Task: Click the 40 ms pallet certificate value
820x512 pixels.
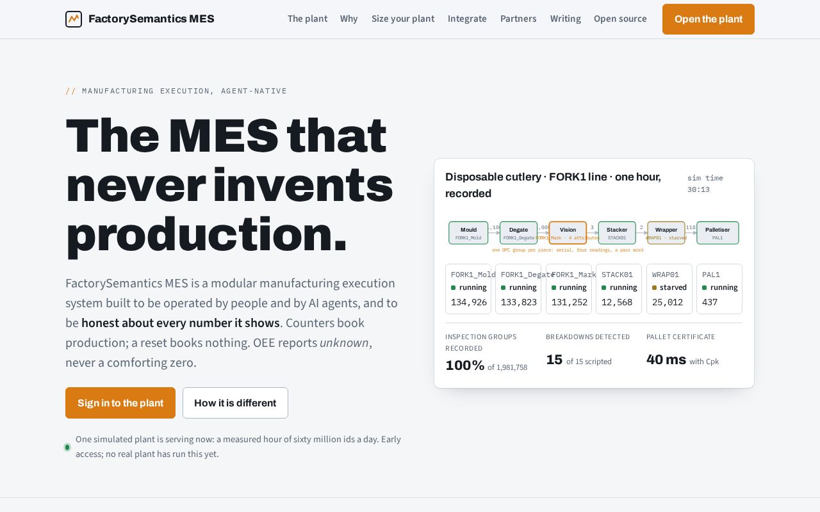Action: pyautogui.click(x=666, y=360)
